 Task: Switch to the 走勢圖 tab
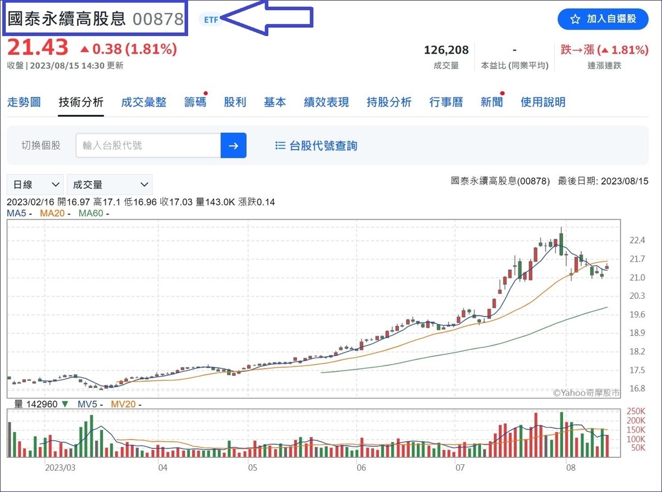[24, 102]
